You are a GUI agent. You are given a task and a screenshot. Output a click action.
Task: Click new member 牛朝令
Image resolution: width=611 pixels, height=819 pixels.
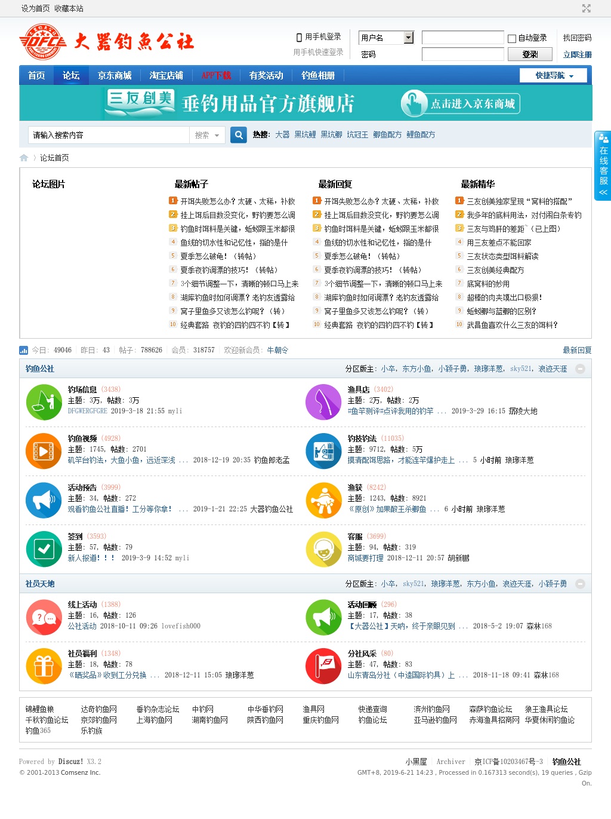277,350
